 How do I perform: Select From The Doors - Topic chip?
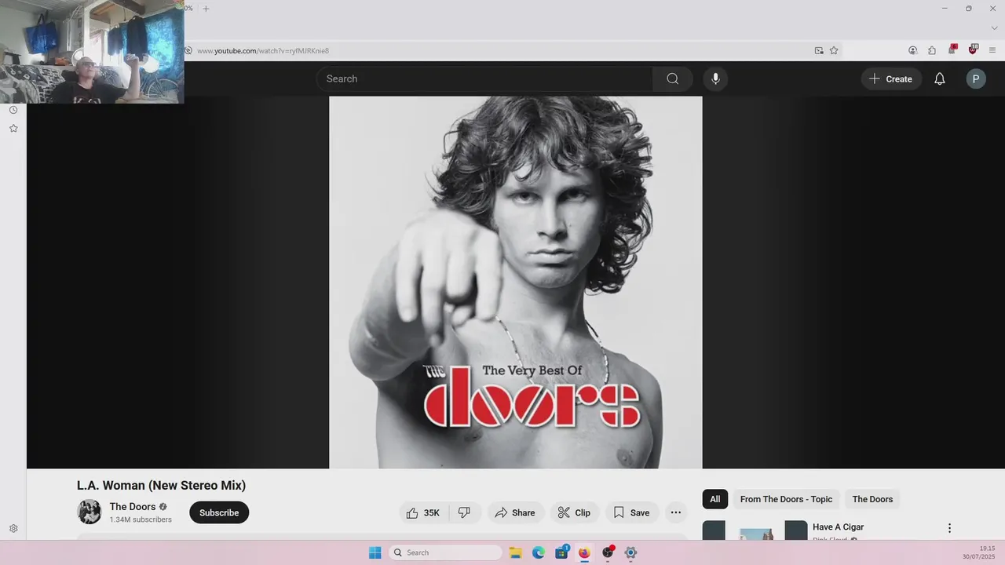pos(786,499)
